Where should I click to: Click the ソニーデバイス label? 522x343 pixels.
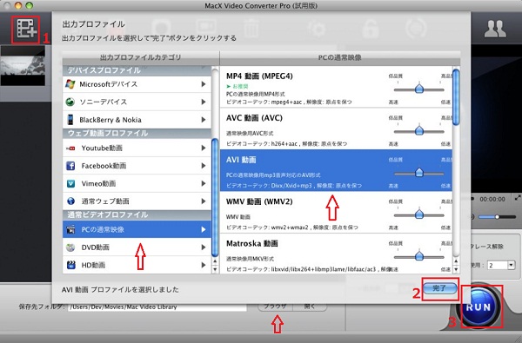point(104,102)
